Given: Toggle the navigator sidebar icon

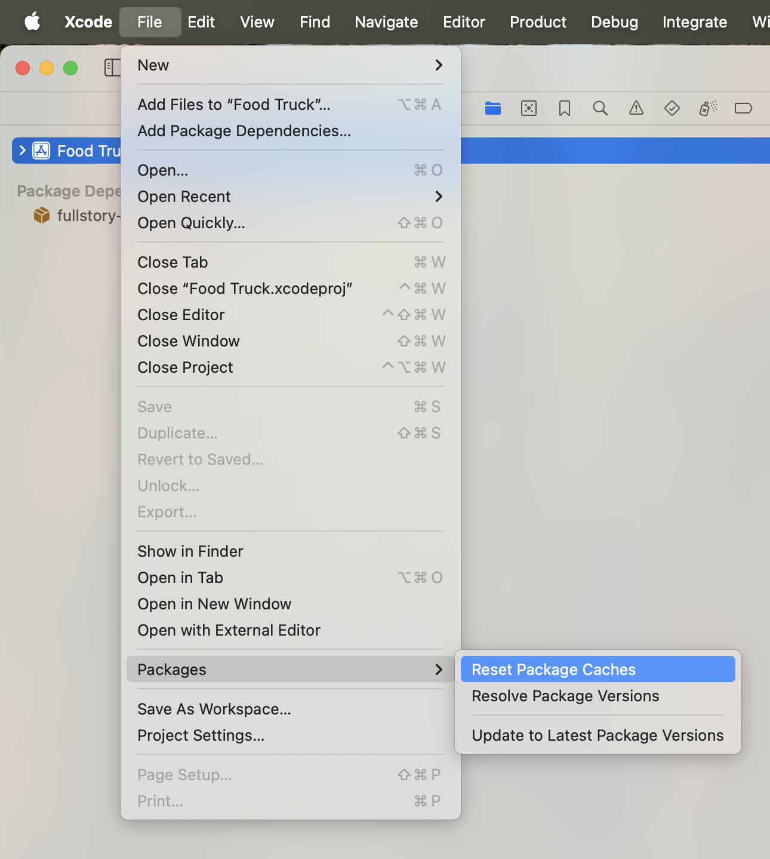Looking at the screenshot, I should point(112,68).
